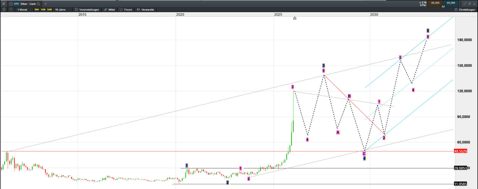Switch to 30m timeframe shortcut
The height and width of the screenshot is (189, 478).
pyautogui.click(x=37, y=10)
